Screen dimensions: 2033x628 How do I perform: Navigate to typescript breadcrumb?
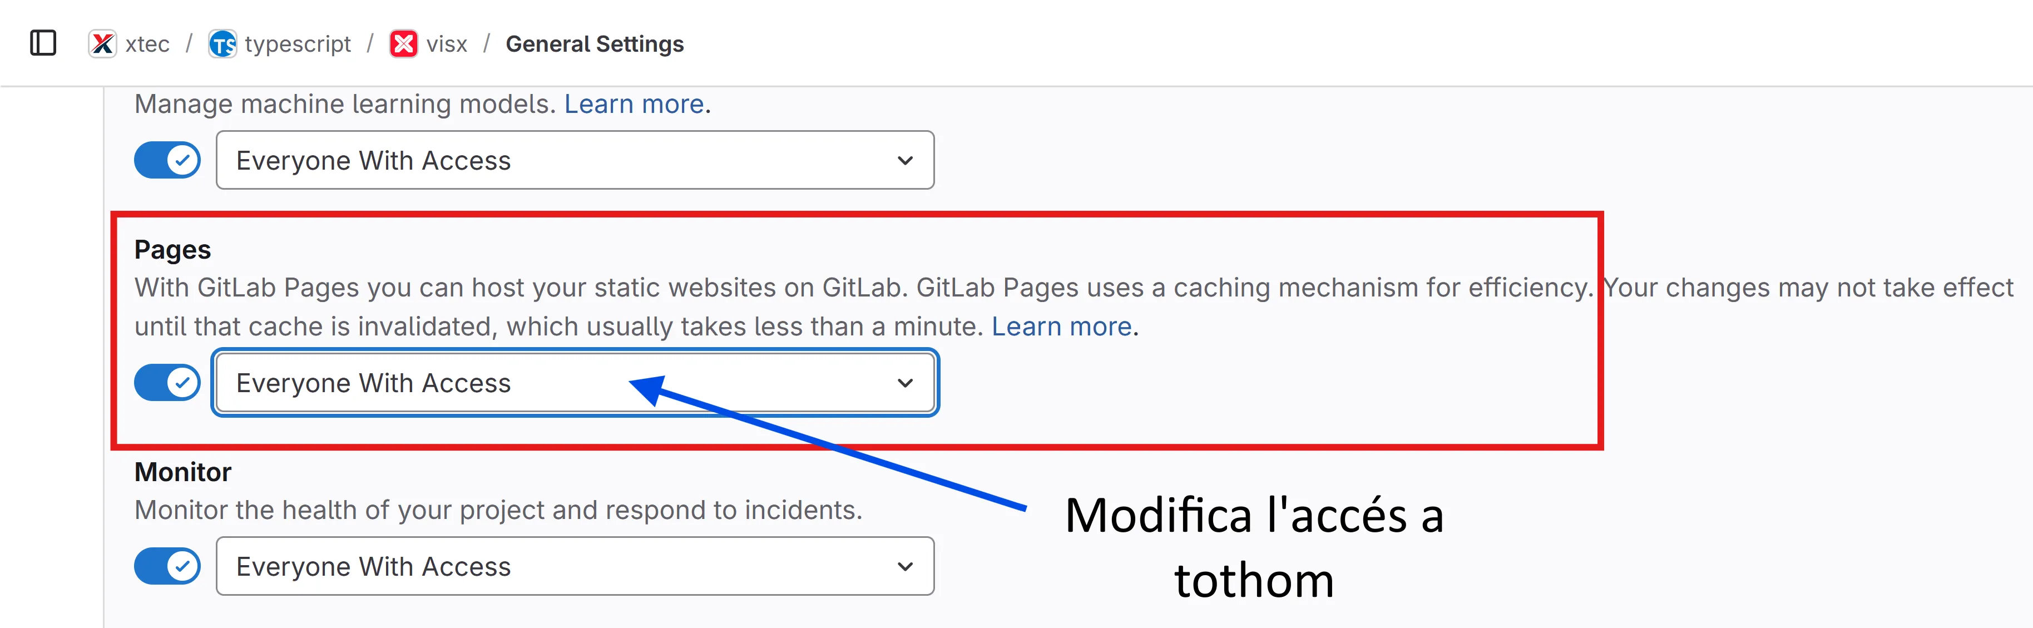(x=298, y=44)
